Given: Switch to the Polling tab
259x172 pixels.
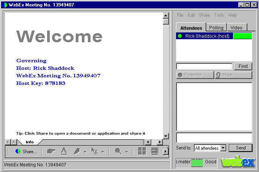Looking at the screenshot, I should click(216, 28).
